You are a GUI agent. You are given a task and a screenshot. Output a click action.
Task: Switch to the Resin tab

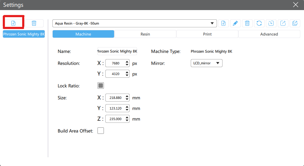[x=145, y=34]
